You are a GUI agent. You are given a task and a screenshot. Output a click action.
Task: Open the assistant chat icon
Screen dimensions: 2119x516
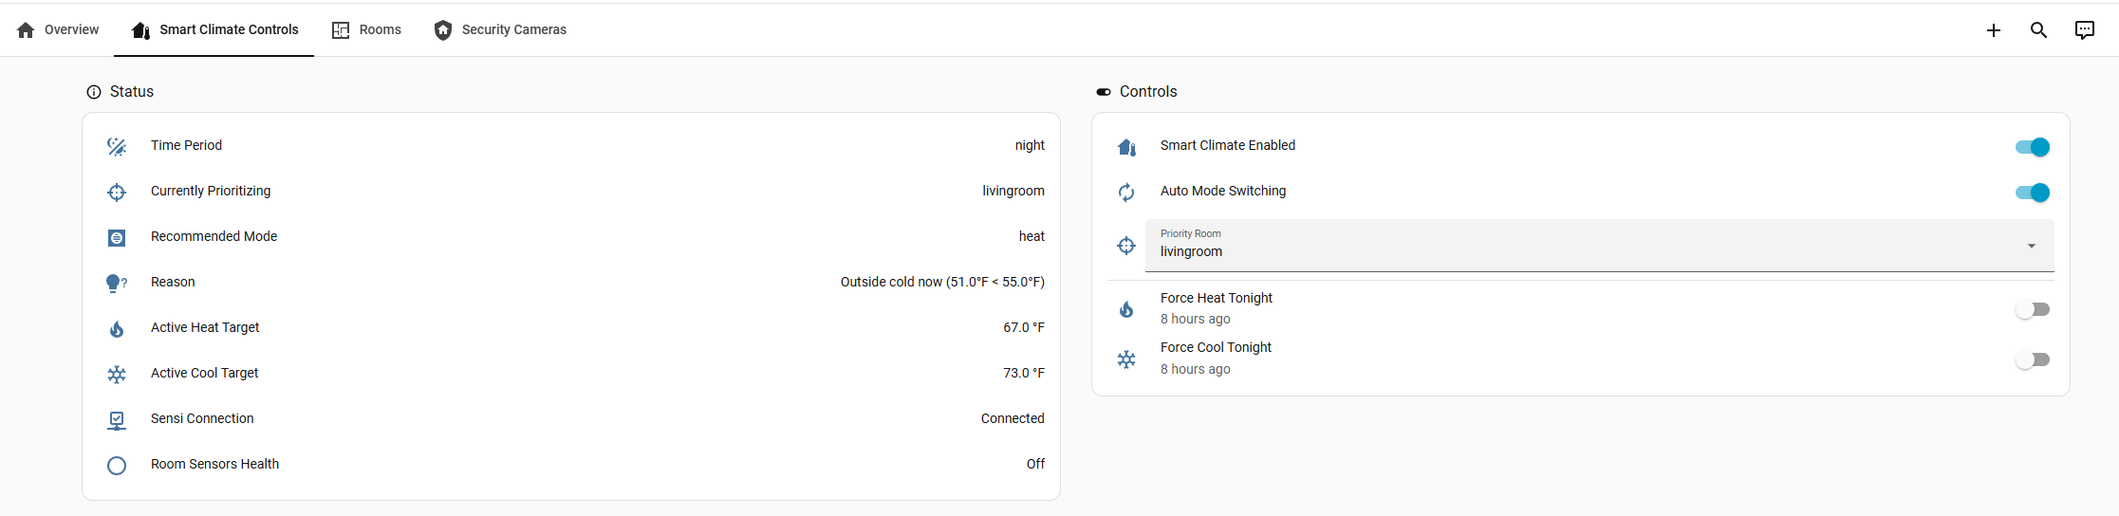pos(2084,30)
